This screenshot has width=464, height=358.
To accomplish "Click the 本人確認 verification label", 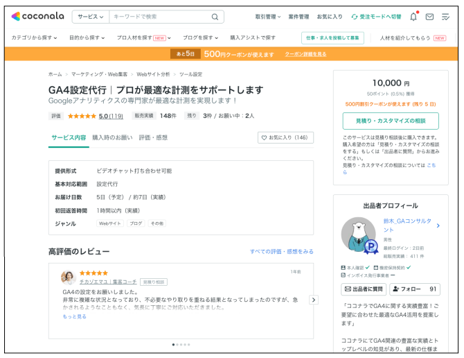I will tap(355, 268).
